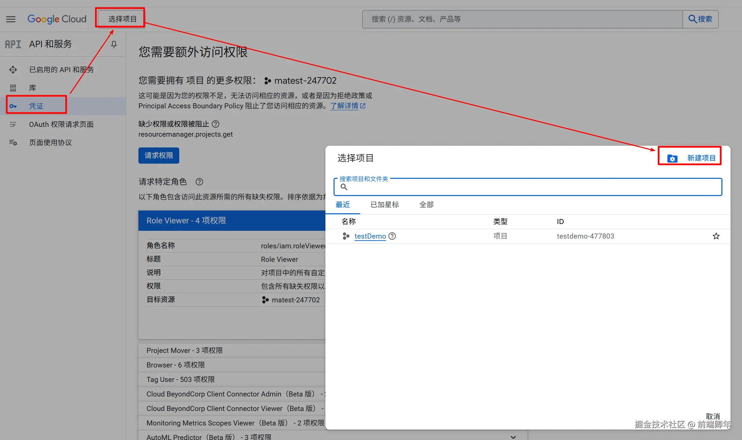The height and width of the screenshot is (440, 742).
Task: Open the navigation hamburger menu
Action: 10,19
